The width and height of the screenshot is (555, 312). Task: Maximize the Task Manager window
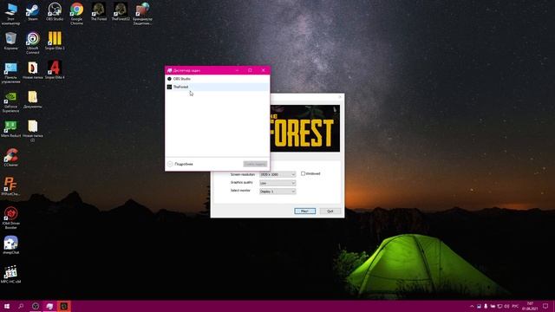[x=250, y=70]
